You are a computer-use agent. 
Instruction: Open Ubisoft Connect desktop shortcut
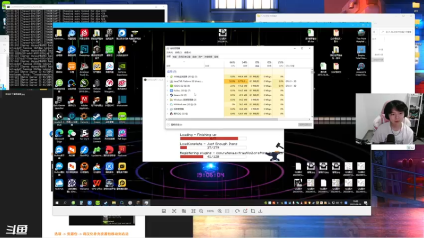[97, 135]
